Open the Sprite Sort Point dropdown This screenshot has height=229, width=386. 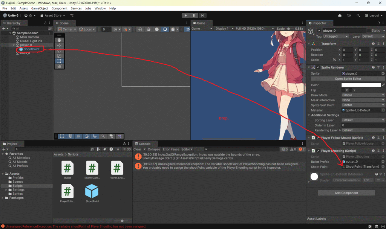[x=363, y=105]
